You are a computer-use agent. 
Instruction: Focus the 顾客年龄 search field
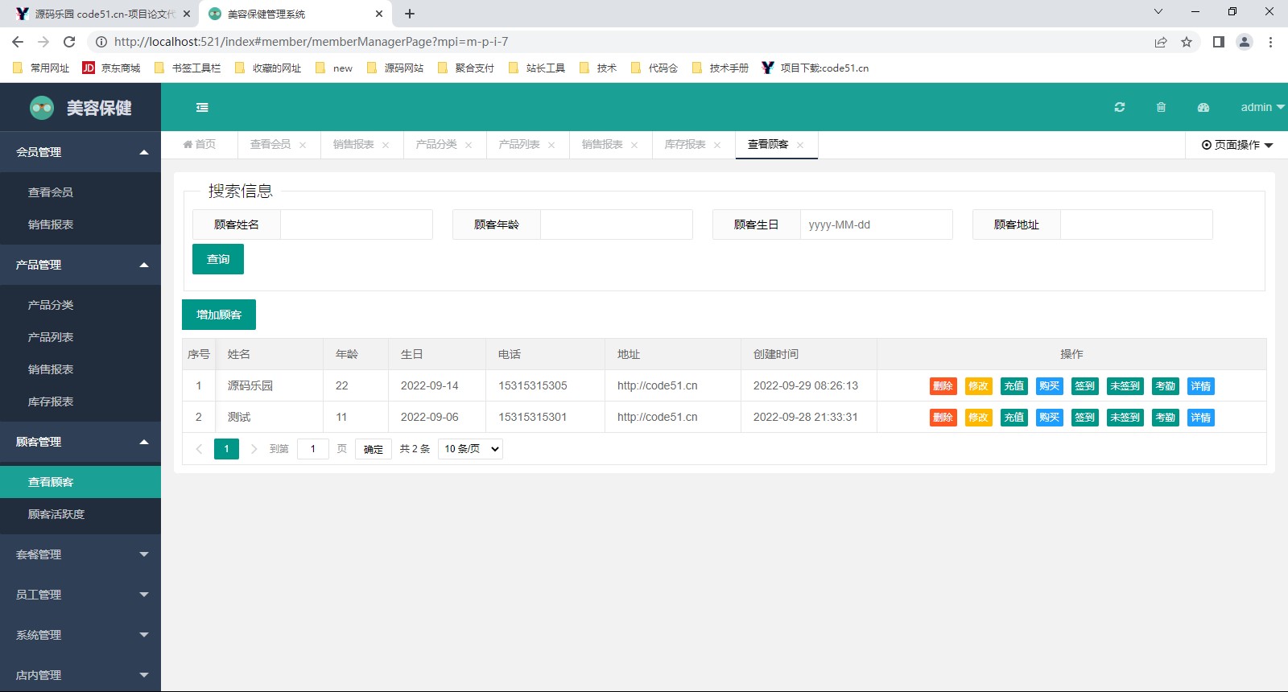[616, 224]
